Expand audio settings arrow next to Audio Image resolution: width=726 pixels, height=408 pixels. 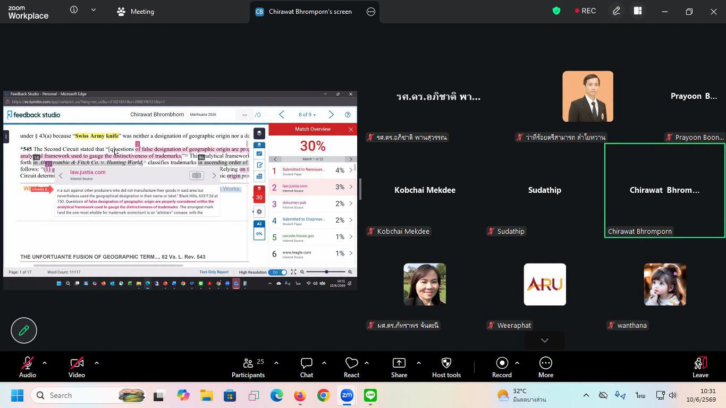(x=45, y=363)
